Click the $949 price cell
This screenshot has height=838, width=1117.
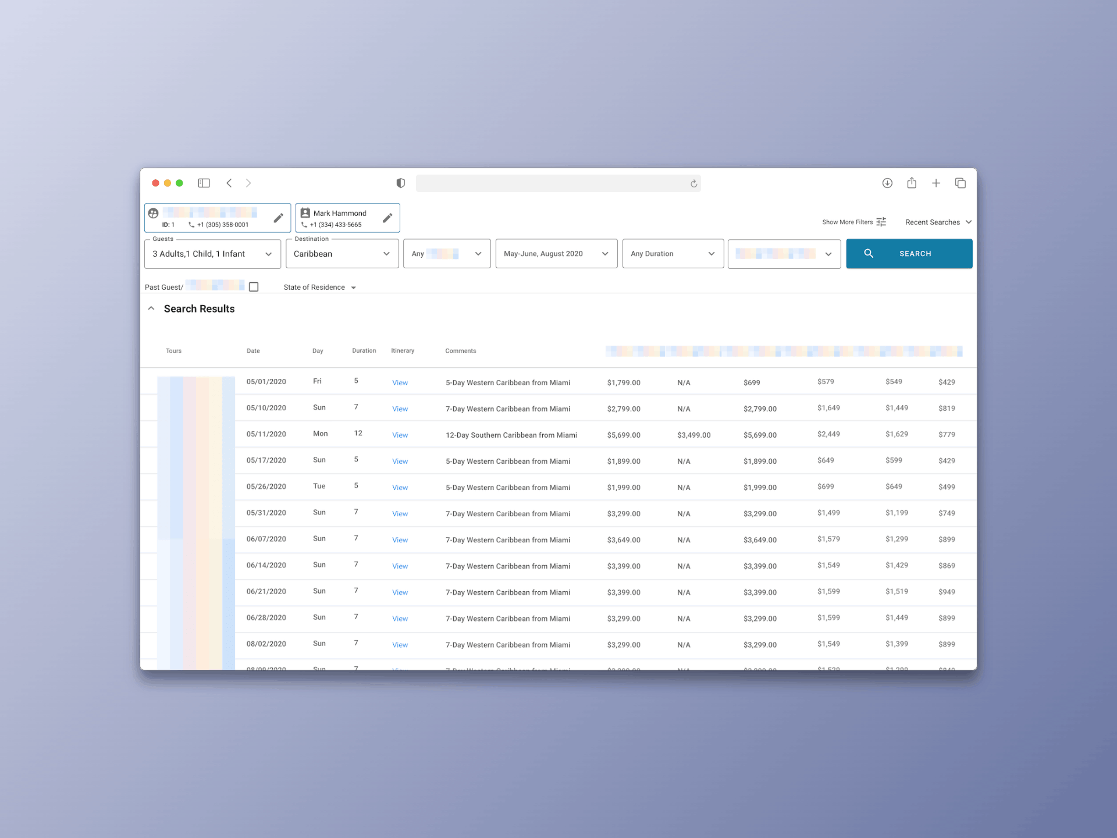click(x=947, y=592)
